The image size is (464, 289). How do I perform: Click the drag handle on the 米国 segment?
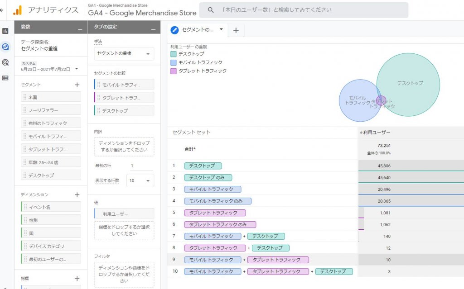[25, 97]
